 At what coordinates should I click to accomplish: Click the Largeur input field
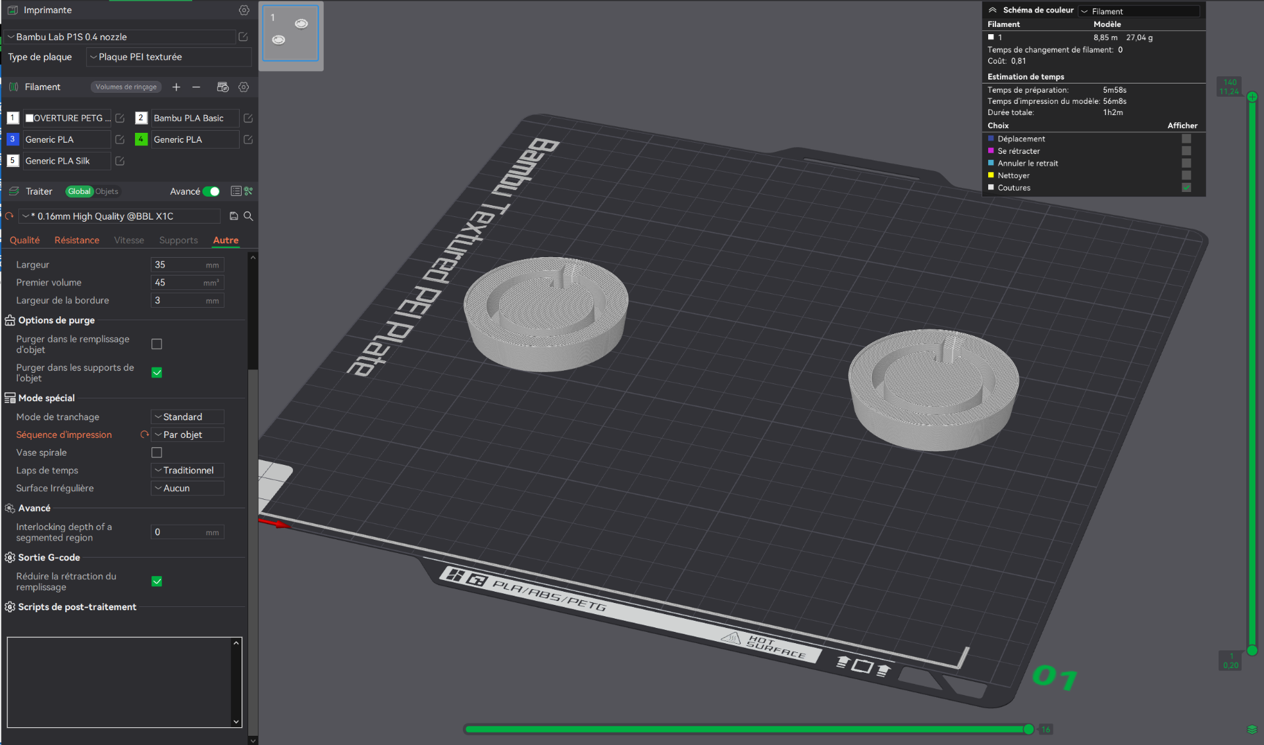188,264
